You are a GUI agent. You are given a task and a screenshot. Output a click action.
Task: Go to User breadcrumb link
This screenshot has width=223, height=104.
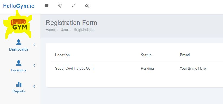[x=64, y=30]
